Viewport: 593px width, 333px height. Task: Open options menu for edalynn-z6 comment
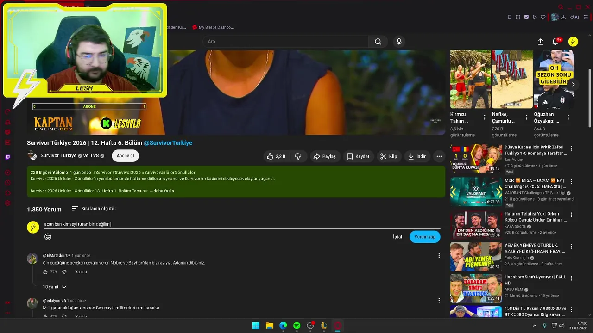[439, 300]
